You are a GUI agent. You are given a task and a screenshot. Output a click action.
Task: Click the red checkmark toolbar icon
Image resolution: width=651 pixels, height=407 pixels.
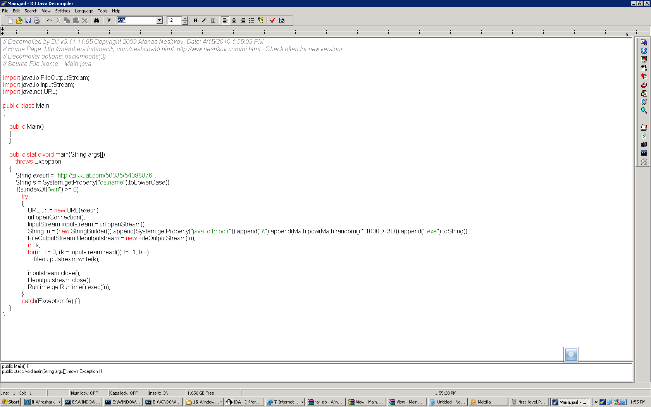272,21
